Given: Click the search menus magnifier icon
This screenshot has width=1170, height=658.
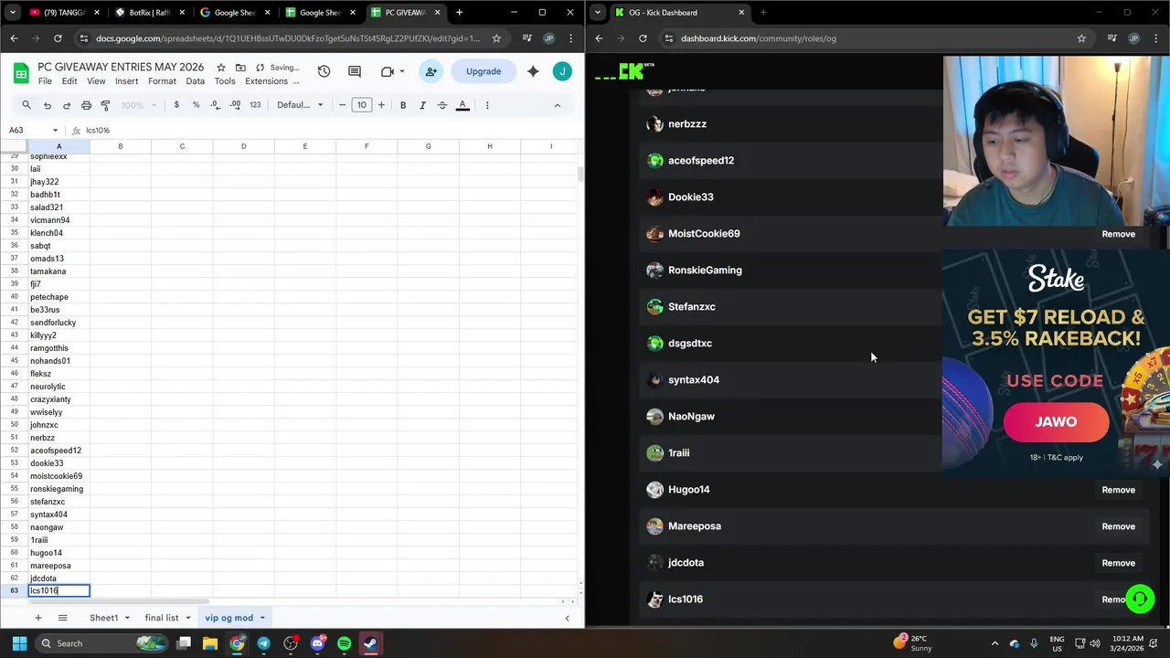Looking at the screenshot, I should pos(27,105).
